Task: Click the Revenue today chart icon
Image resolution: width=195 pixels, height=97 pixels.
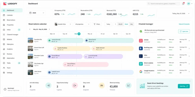Action: [128, 85]
